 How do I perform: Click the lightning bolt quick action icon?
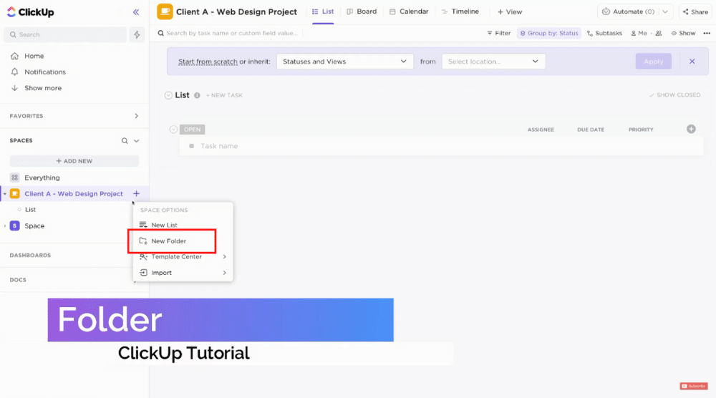137,34
